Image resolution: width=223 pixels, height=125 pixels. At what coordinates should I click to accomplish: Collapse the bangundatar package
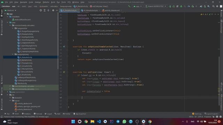(13, 28)
